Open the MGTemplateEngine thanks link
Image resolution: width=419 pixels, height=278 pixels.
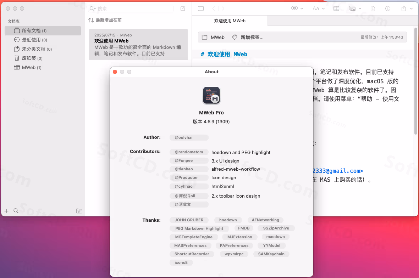194,237
